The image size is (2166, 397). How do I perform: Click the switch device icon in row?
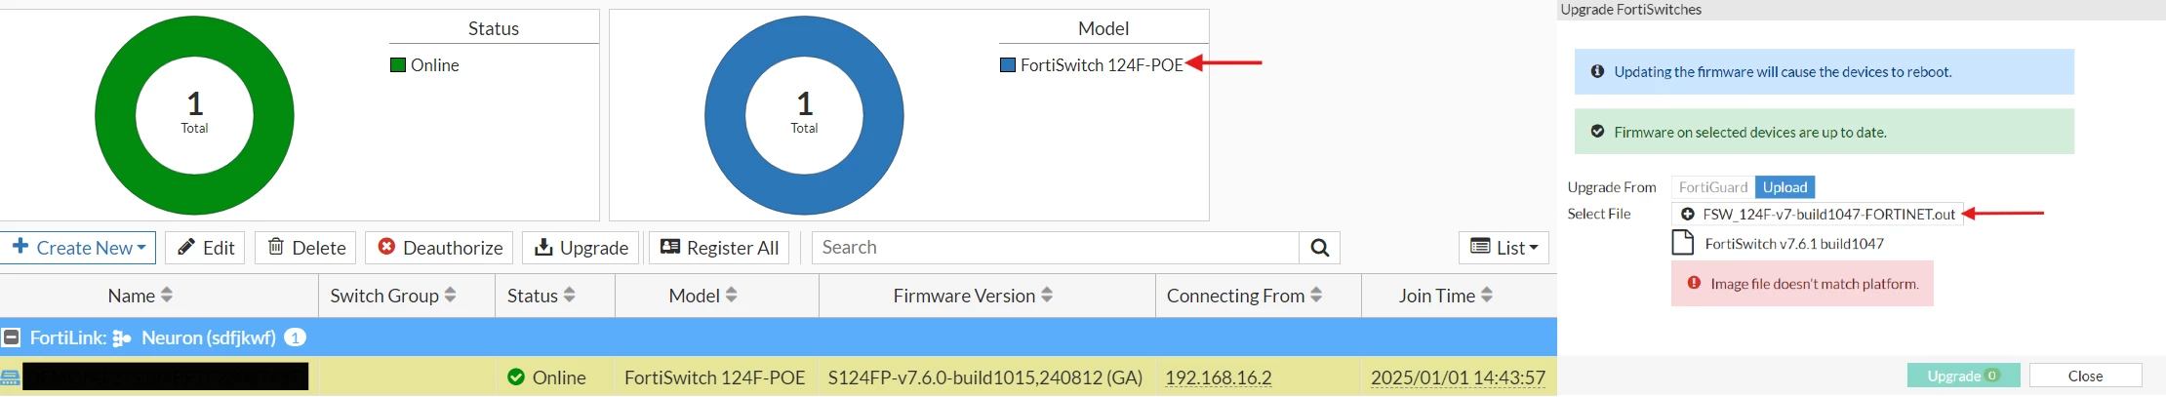click(x=11, y=377)
